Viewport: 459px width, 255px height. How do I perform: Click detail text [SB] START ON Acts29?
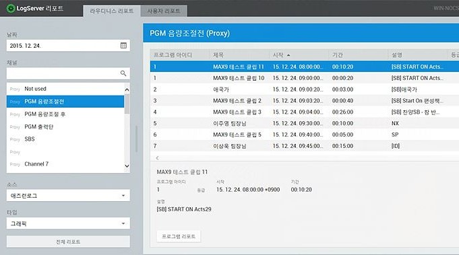coord(184,209)
